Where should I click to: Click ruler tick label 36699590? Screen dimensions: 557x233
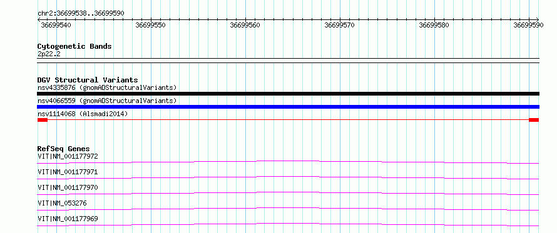click(528, 25)
